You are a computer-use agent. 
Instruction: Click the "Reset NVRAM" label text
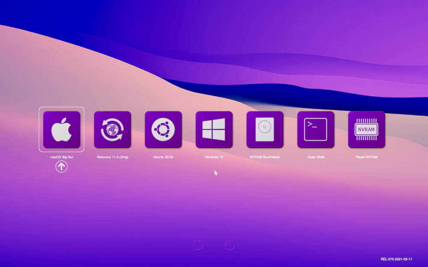367,157
